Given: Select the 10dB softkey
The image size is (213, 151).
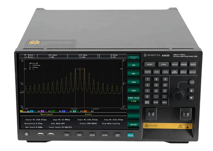Looking at the screenshot, I should pyautogui.click(x=133, y=82).
